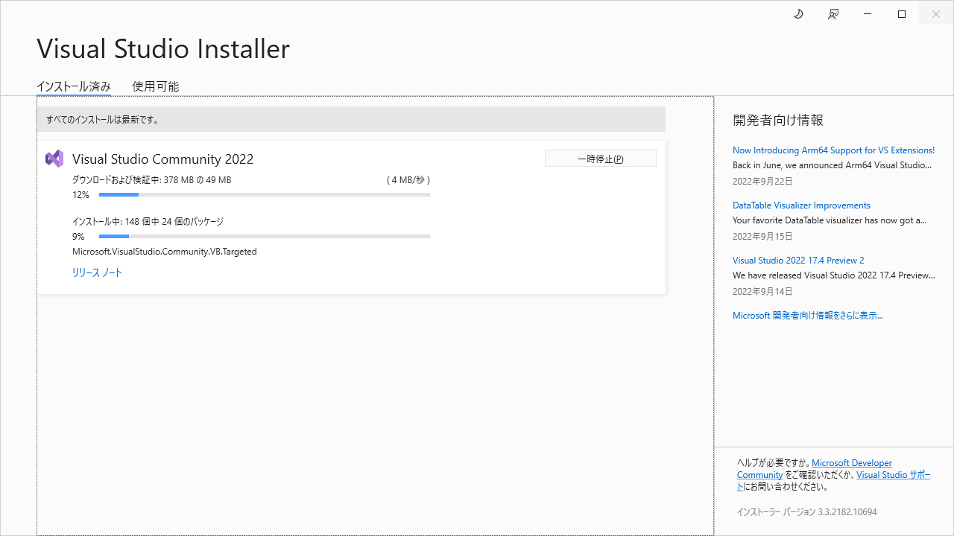Viewport: 954px width, 536px height.
Task: Click the Visual Studio Installer heading
Action: coord(163,49)
